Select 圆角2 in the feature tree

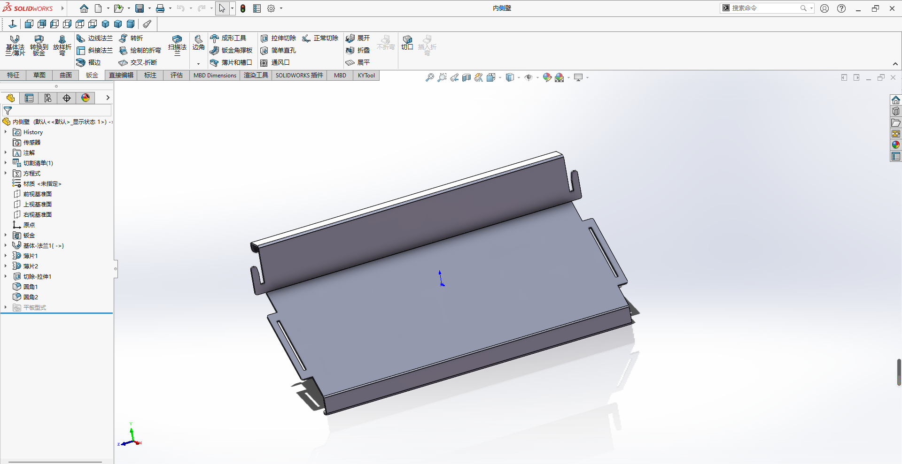pyautogui.click(x=25, y=297)
